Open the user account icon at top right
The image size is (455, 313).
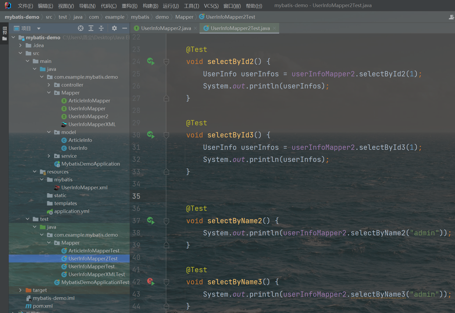(x=451, y=17)
